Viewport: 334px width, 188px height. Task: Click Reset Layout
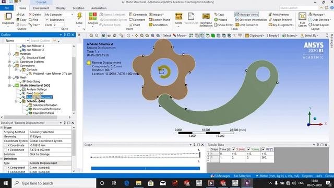(319, 25)
